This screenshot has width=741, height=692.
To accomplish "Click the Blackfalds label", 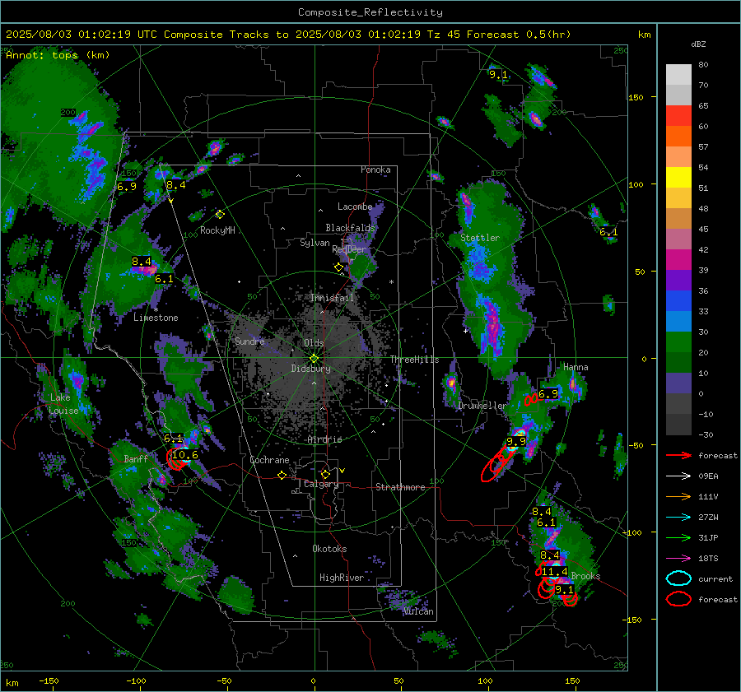I will [350, 228].
